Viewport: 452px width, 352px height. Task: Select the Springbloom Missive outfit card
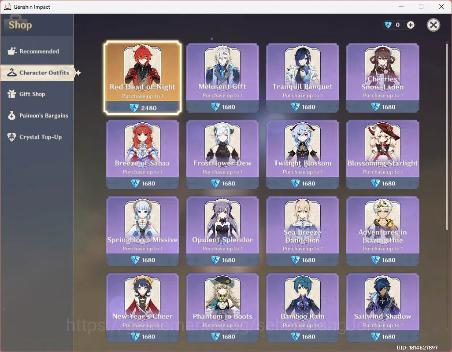[x=142, y=231]
